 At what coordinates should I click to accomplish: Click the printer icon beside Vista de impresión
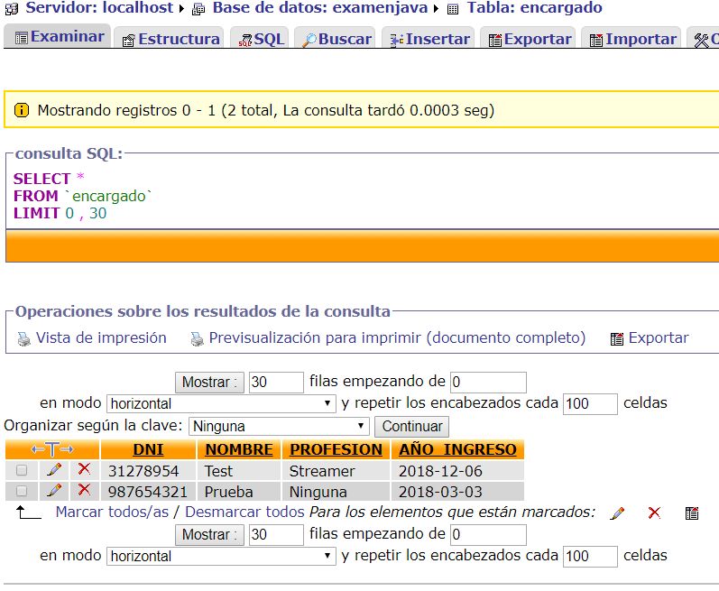(x=23, y=339)
